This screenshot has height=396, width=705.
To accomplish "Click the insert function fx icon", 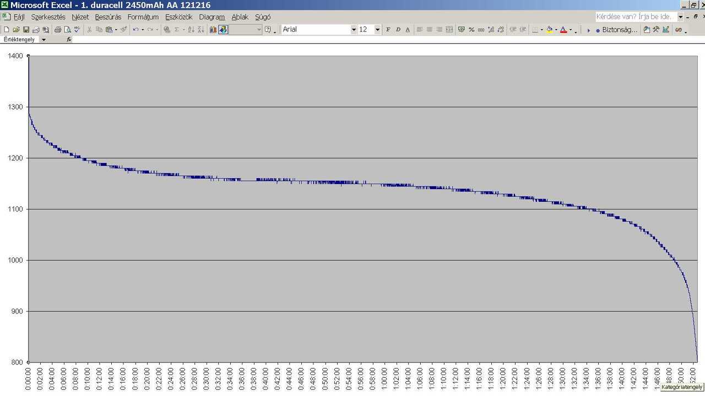I will (69, 40).
